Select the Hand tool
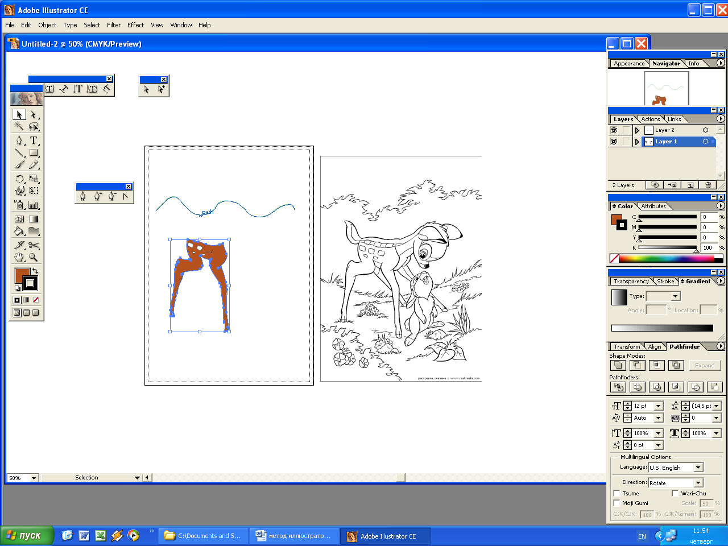 19,258
